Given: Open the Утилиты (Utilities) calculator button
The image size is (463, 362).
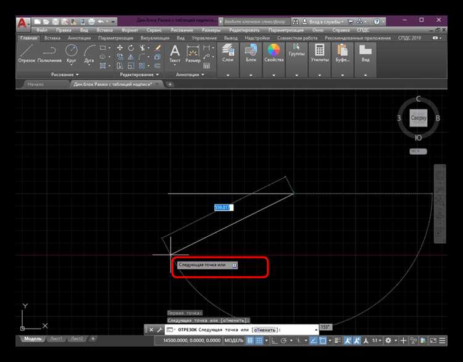Looking at the screenshot, I should click(x=320, y=52).
